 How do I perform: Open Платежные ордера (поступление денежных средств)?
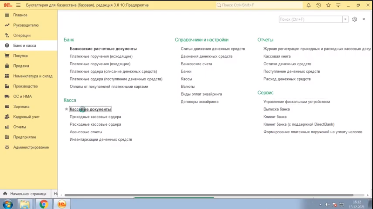[116, 79]
